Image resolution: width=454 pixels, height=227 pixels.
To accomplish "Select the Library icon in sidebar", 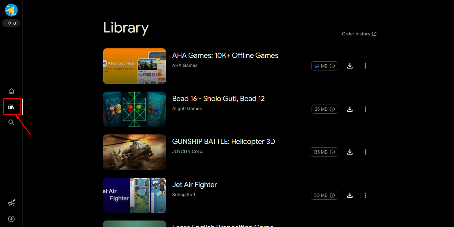I will (11, 107).
